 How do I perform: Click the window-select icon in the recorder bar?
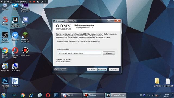click(x=5, y=2)
